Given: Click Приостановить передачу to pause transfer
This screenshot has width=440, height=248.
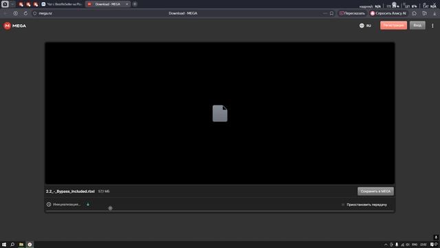Looking at the screenshot, I should tap(364, 205).
